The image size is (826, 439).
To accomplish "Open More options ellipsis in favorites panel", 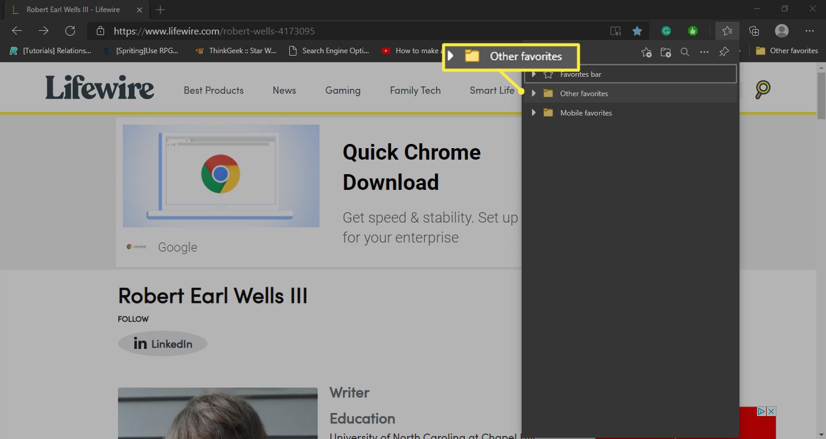I will 704,53.
